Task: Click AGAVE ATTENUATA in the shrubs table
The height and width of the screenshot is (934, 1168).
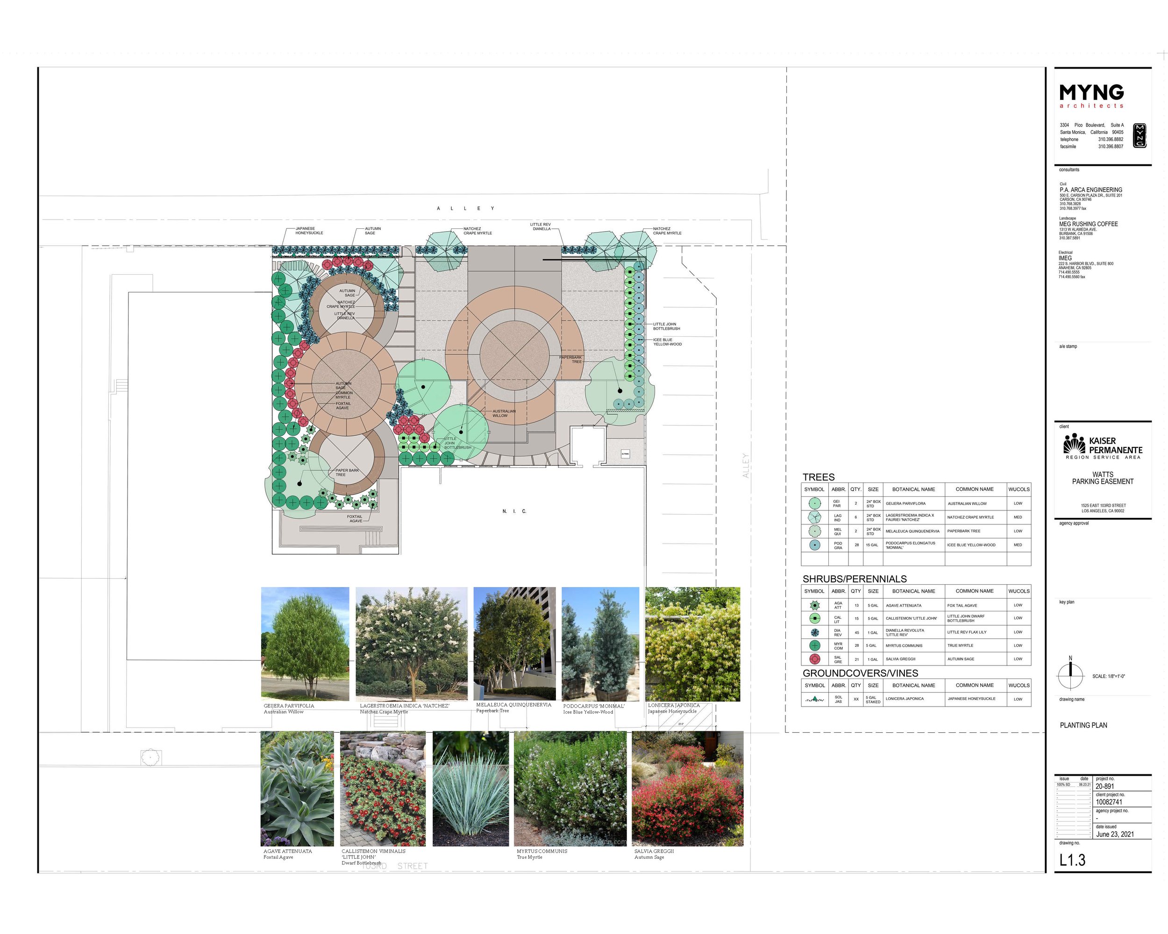Action: pyautogui.click(x=904, y=605)
